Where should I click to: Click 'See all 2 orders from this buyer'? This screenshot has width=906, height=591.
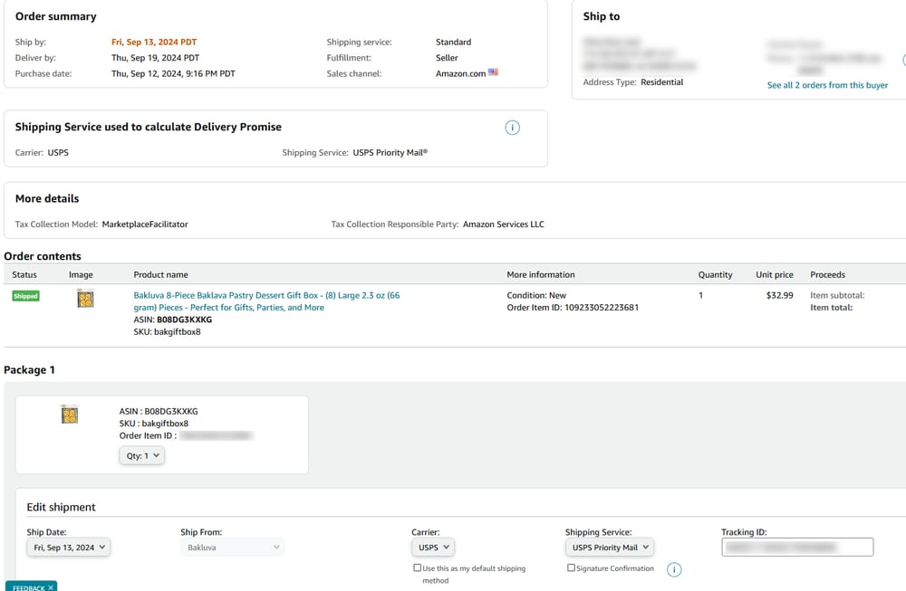[827, 85]
